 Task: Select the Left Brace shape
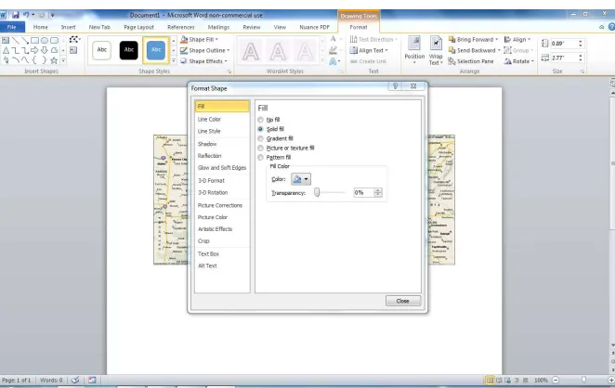[34, 60]
